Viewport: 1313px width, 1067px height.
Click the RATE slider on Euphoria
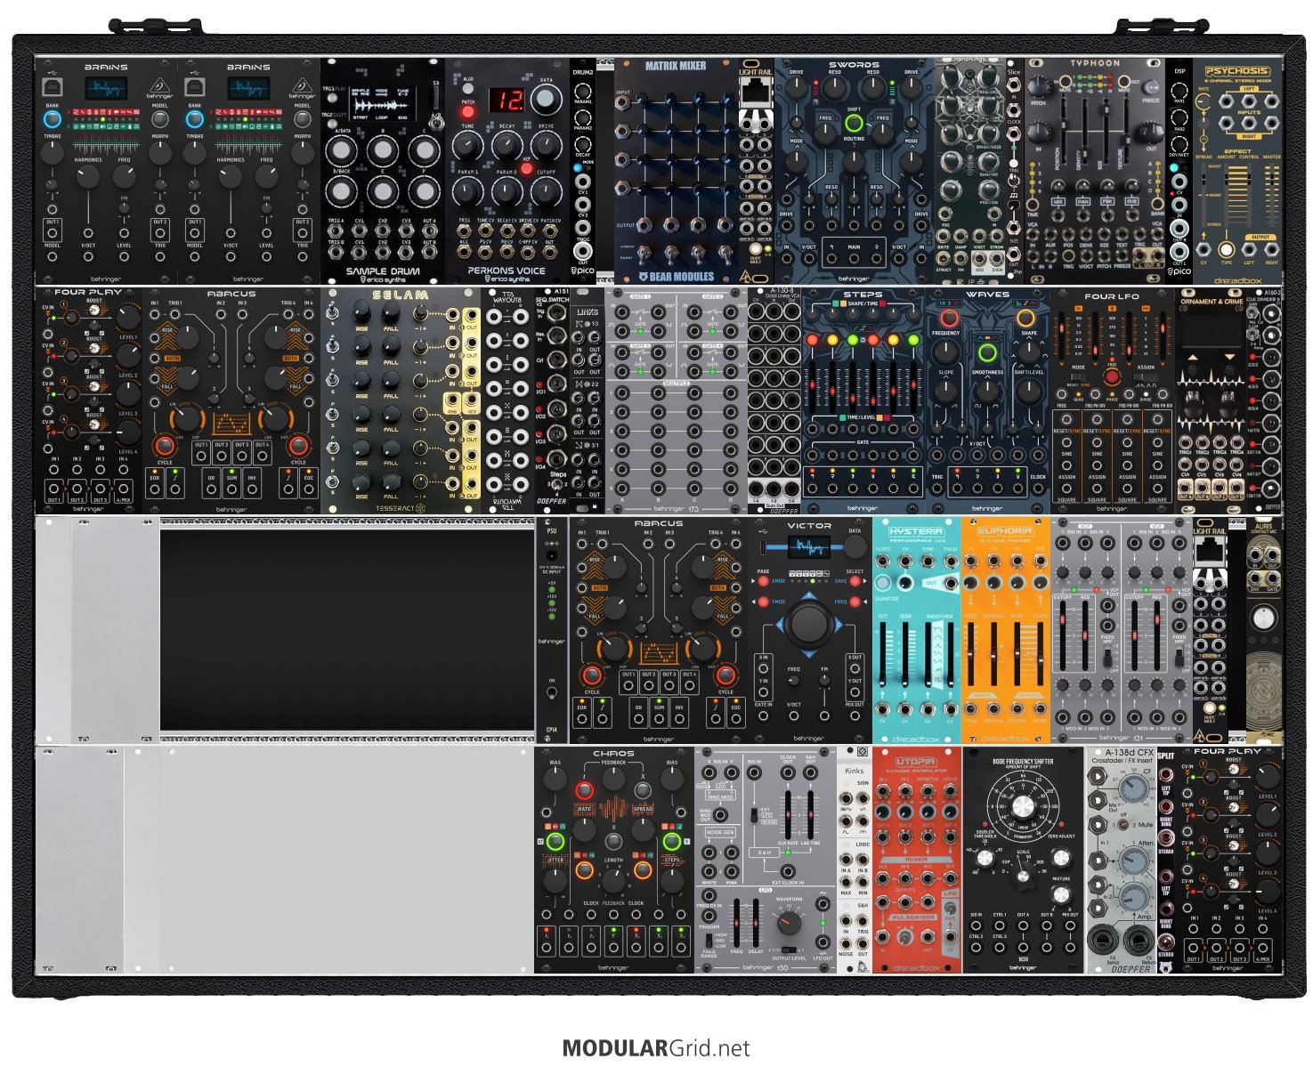pyautogui.click(x=1017, y=654)
